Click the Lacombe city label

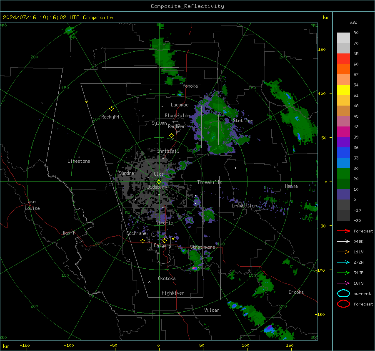[x=180, y=105]
